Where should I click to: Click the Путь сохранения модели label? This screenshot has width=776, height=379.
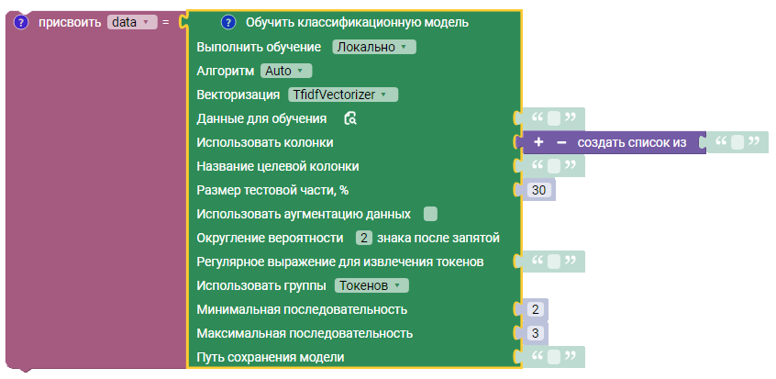coord(271,357)
